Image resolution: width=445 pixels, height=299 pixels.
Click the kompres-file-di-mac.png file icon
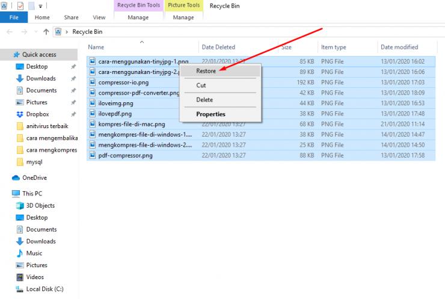pyautogui.click(x=93, y=124)
